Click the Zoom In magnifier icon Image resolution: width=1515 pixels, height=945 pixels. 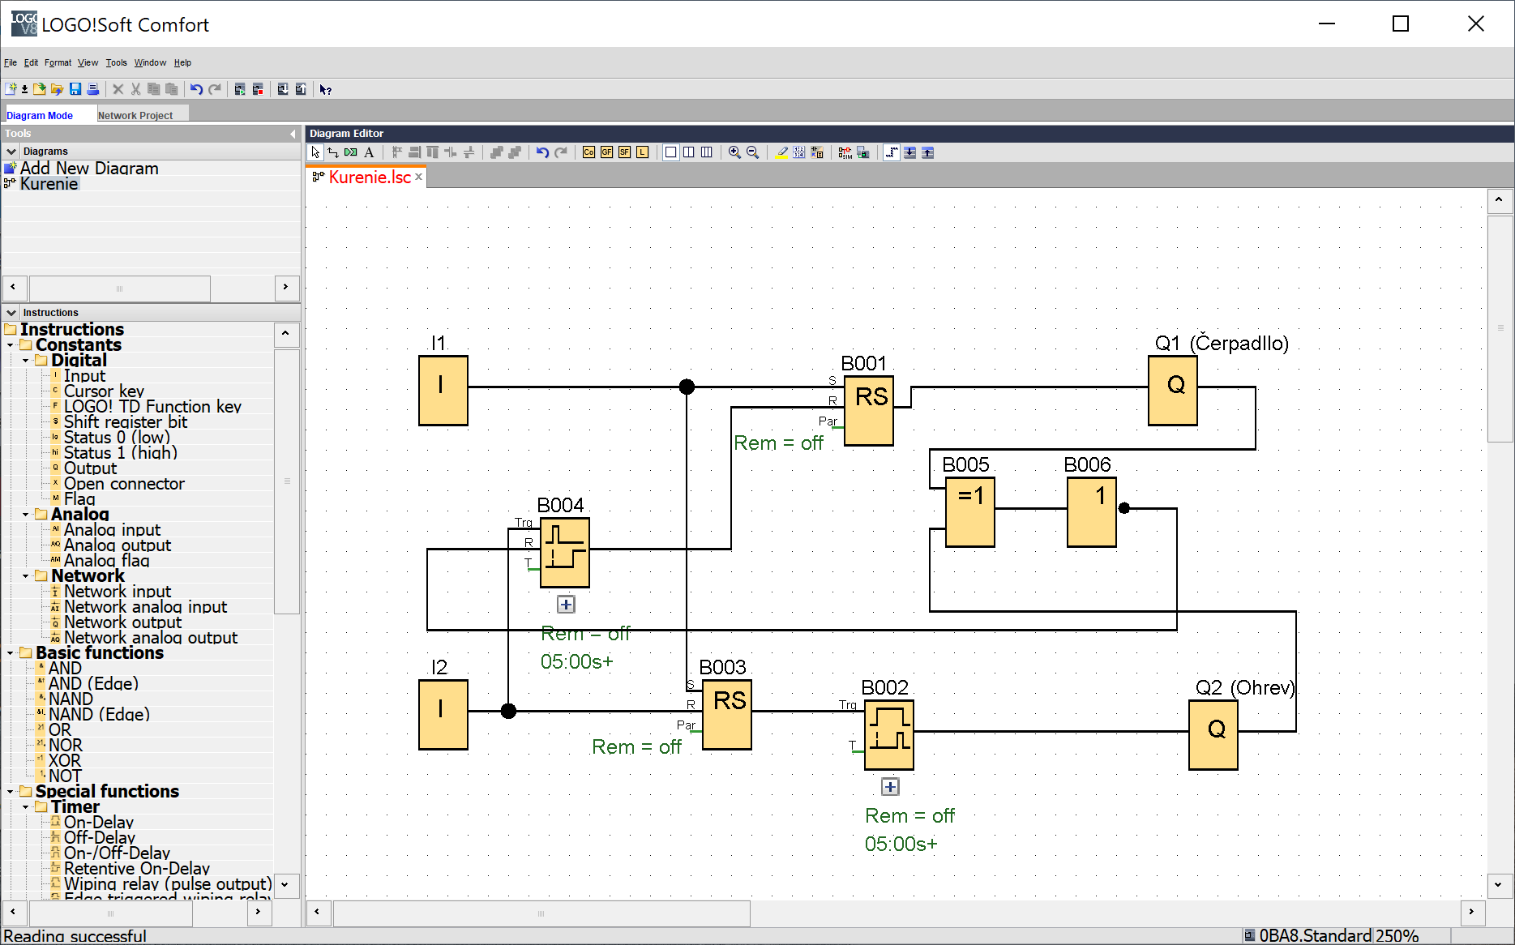point(734,152)
